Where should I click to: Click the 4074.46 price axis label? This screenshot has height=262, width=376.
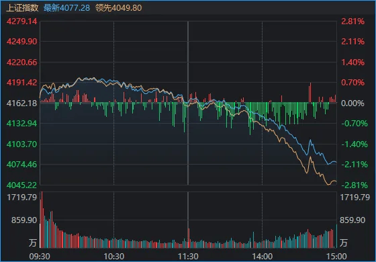point(22,165)
